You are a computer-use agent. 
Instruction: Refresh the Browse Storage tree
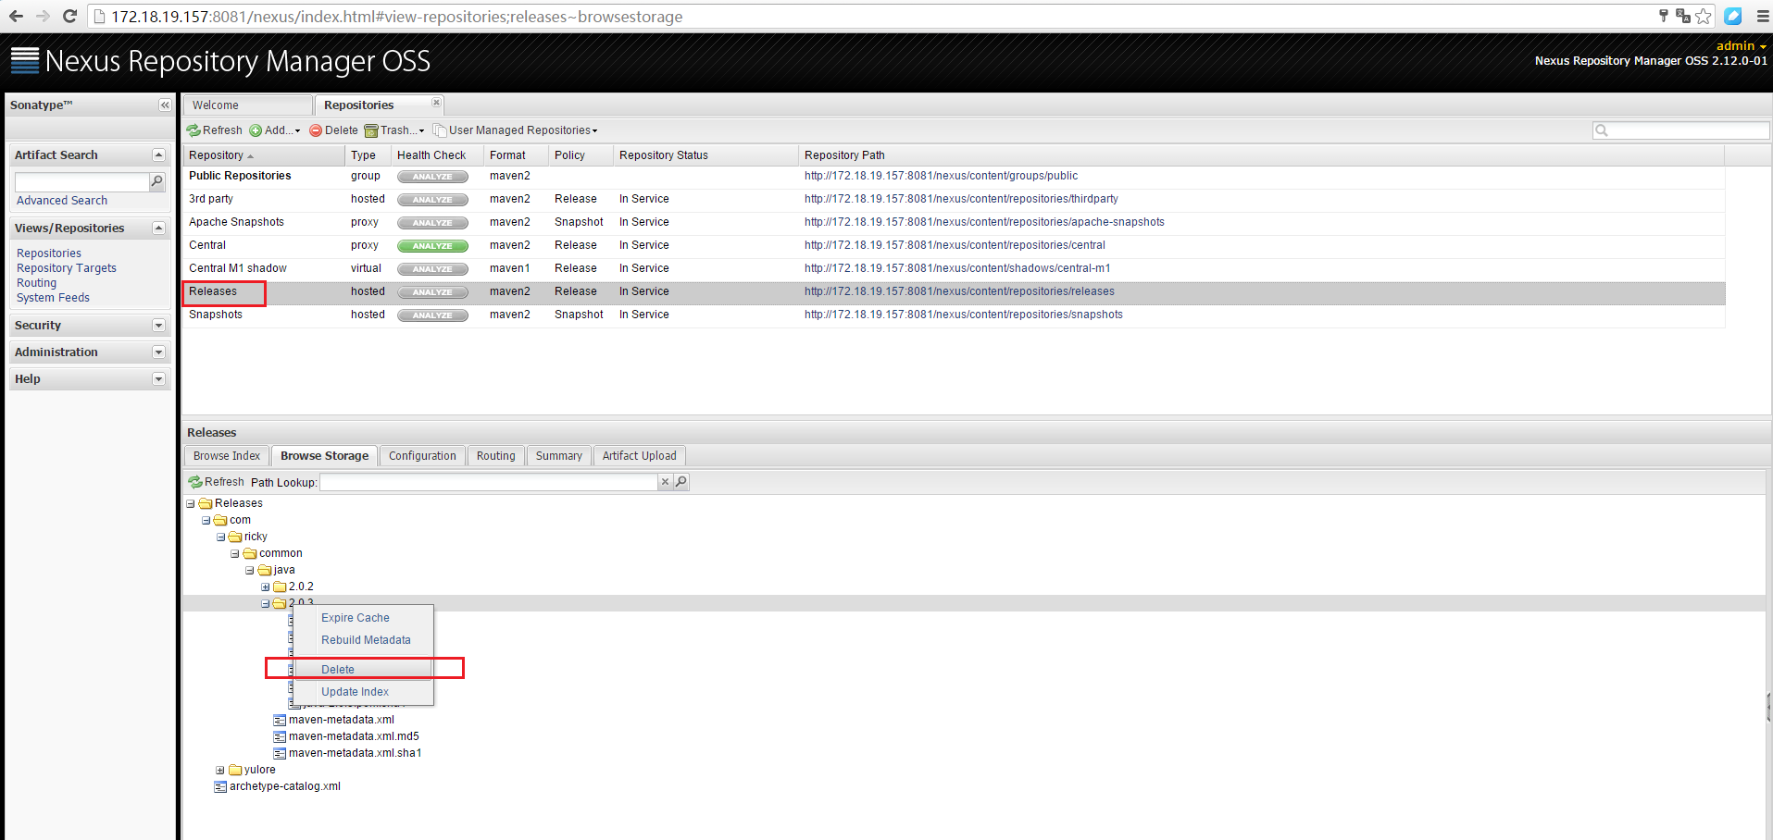216,482
